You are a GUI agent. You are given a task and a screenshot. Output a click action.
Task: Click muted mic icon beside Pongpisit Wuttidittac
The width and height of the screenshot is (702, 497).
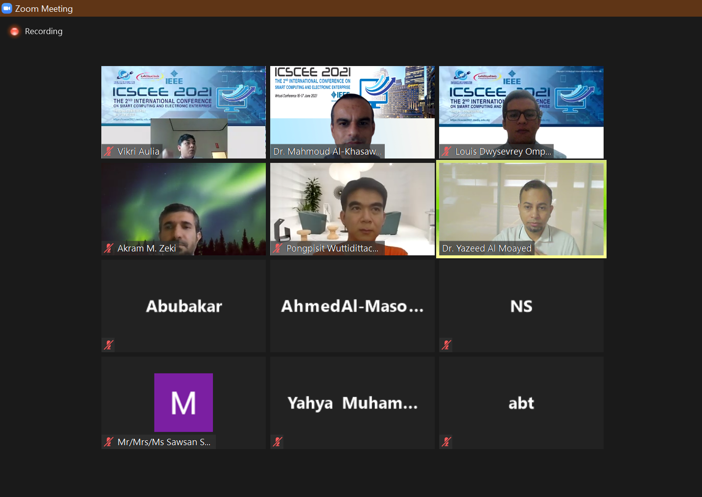278,248
